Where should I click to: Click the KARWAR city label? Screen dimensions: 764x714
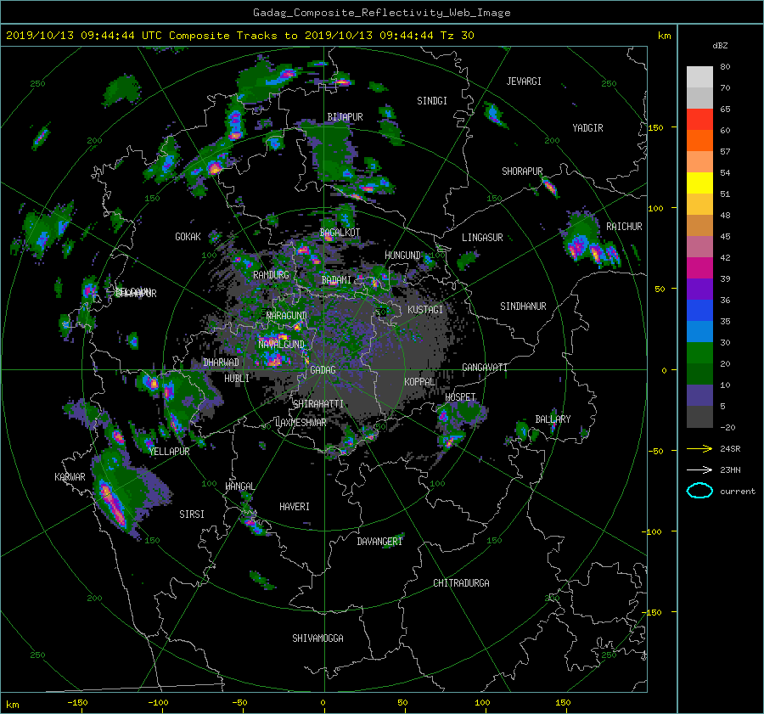point(70,476)
